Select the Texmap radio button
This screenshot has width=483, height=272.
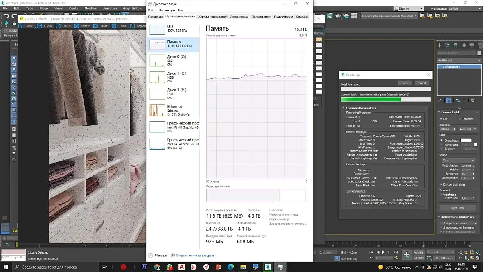click(442, 149)
